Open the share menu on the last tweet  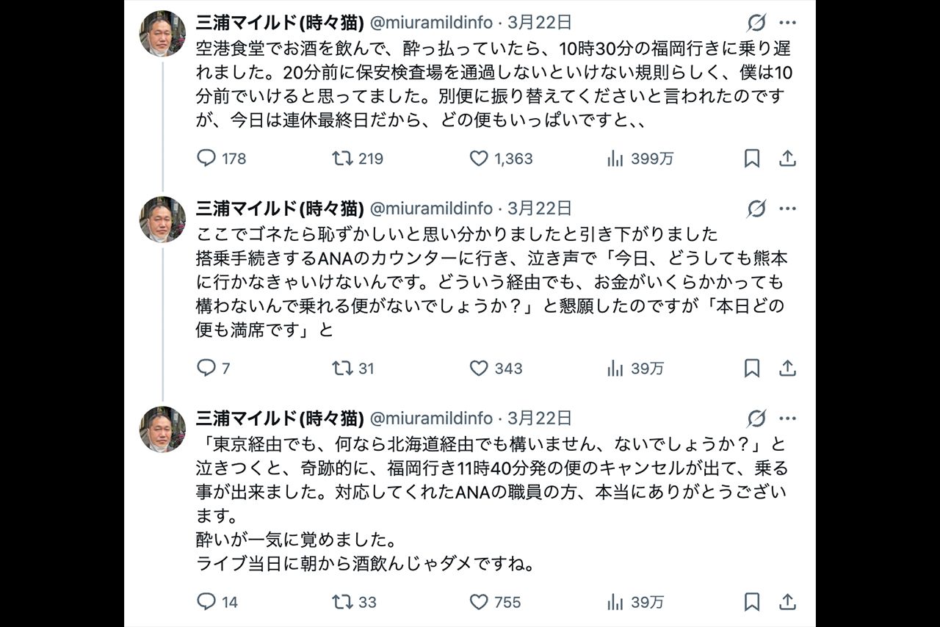point(789,602)
